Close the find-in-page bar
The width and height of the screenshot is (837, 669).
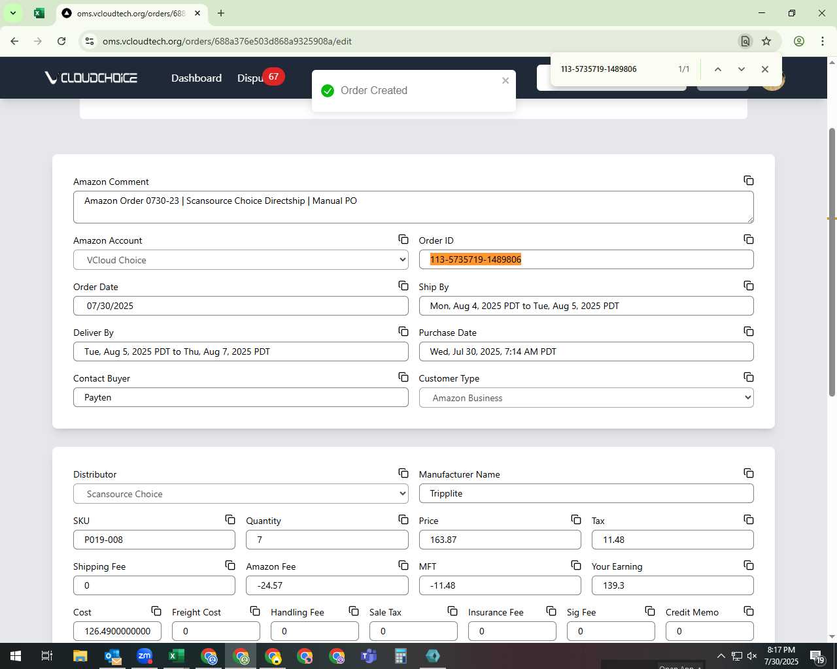point(764,69)
